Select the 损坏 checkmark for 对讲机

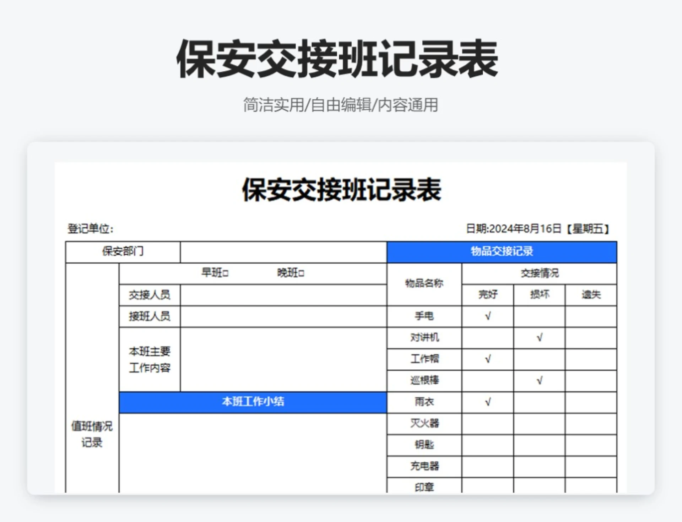[x=539, y=338]
